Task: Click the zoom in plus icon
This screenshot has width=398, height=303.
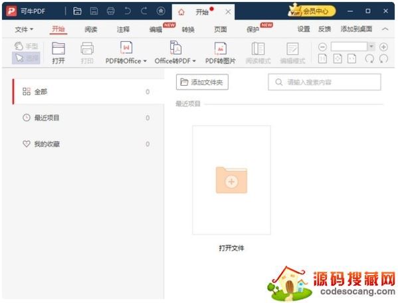Action: [x=383, y=47]
